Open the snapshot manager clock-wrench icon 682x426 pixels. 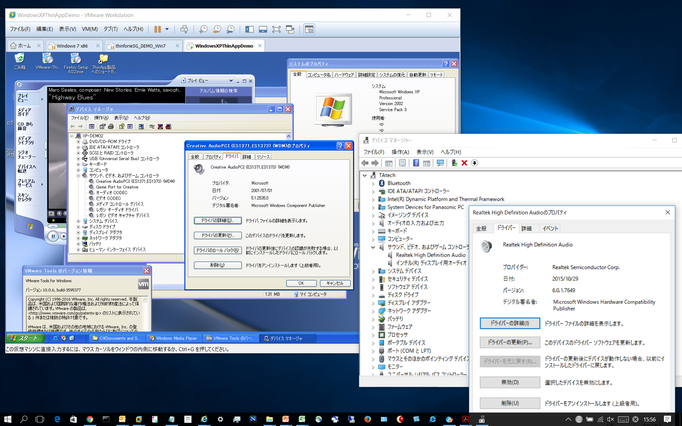click(x=230, y=29)
